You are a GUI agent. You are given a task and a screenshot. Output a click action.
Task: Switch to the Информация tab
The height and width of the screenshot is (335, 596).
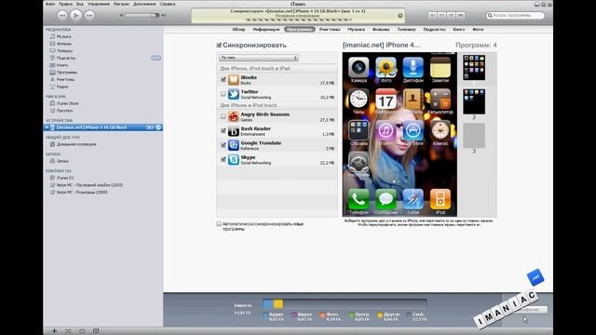[x=266, y=29]
